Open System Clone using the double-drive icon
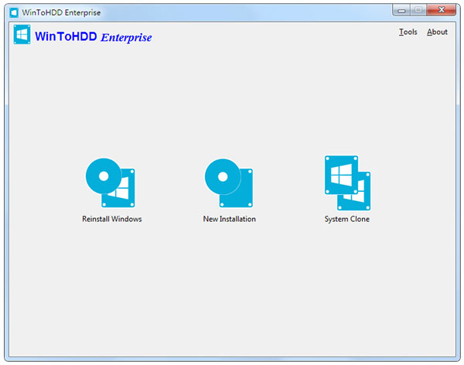The image size is (464, 365). click(347, 183)
